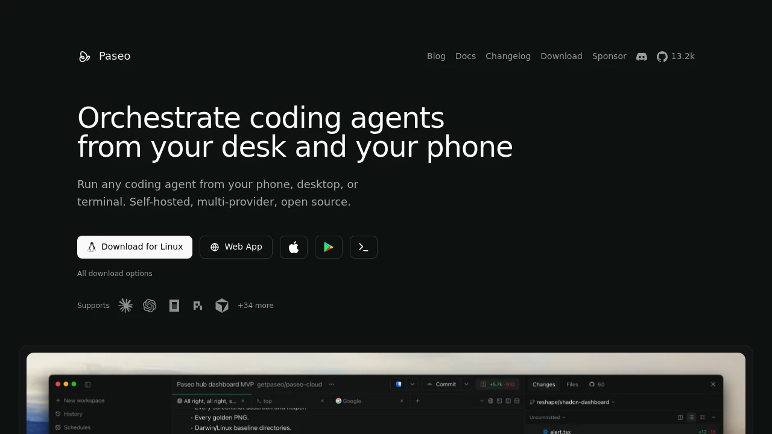Open Schedules in preview sidebar
This screenshot has width=772, height=434.
[x=73, y=427]
